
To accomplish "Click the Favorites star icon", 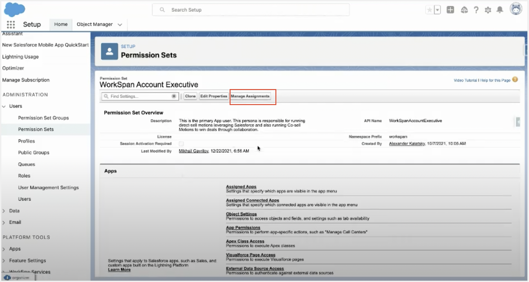I will click(x=429, y=10).
